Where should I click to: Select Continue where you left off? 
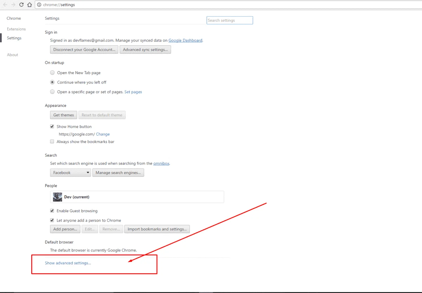(52, 82)
